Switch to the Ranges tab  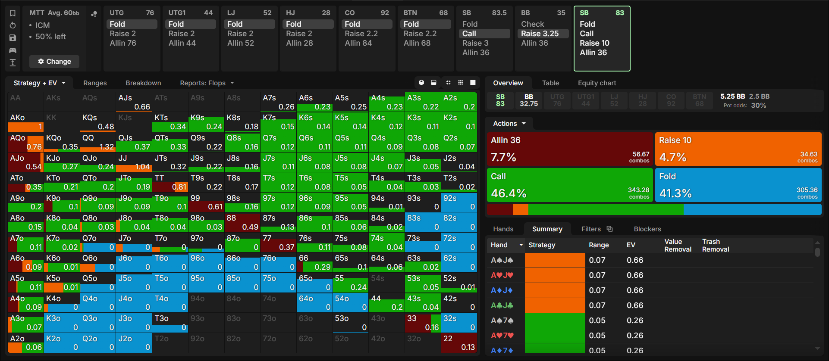tap(95, 83)
